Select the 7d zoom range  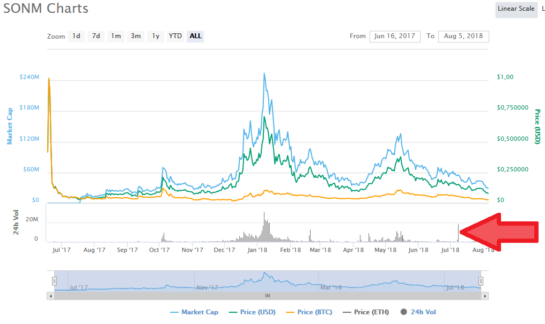[x=96, y=36]
